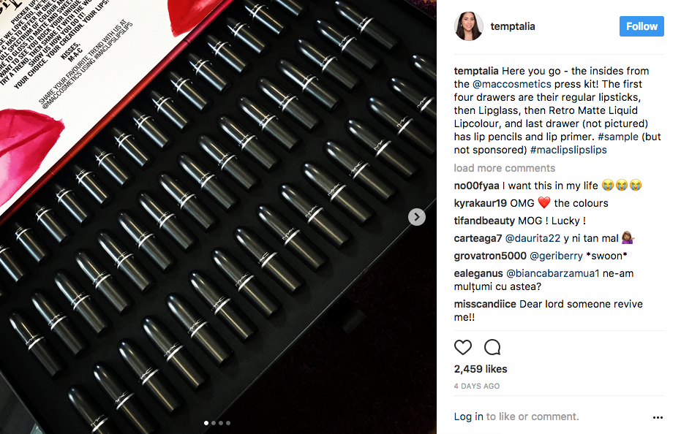Open the Log in link
The width and height of the screenshot is (681, 434).
468,416
